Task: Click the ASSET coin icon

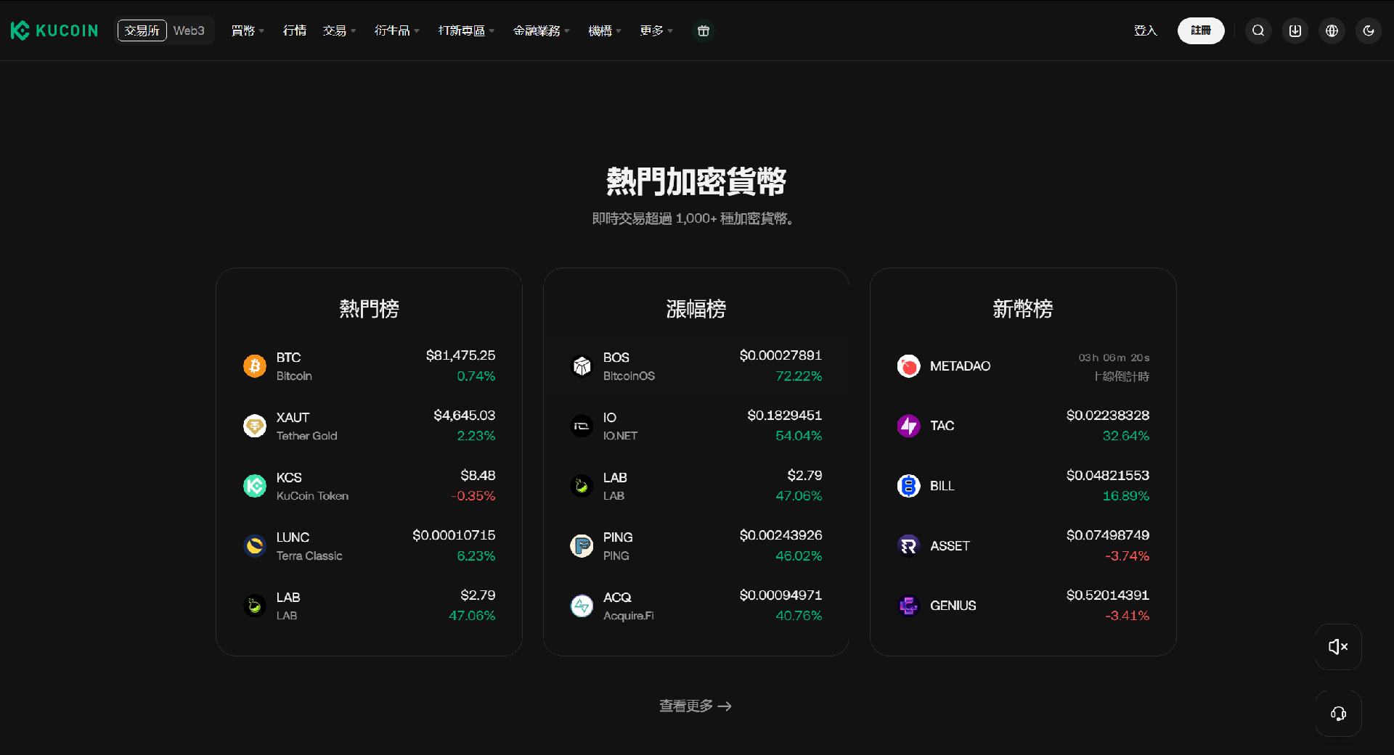Action: click(x=908, y=545)
